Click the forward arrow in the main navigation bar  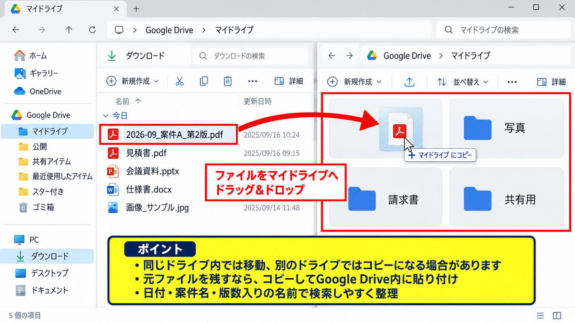42,30
